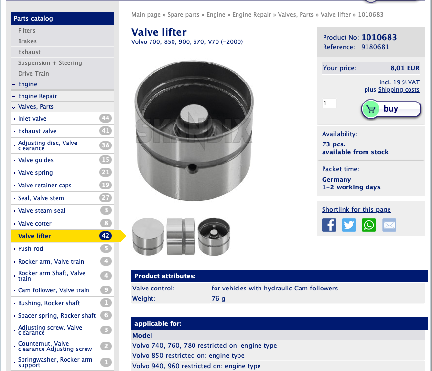This screenshot has width=432, height=371.
Task: Open Filters in parts catalog
Action: pyautogui.click(x=26, y=31)
